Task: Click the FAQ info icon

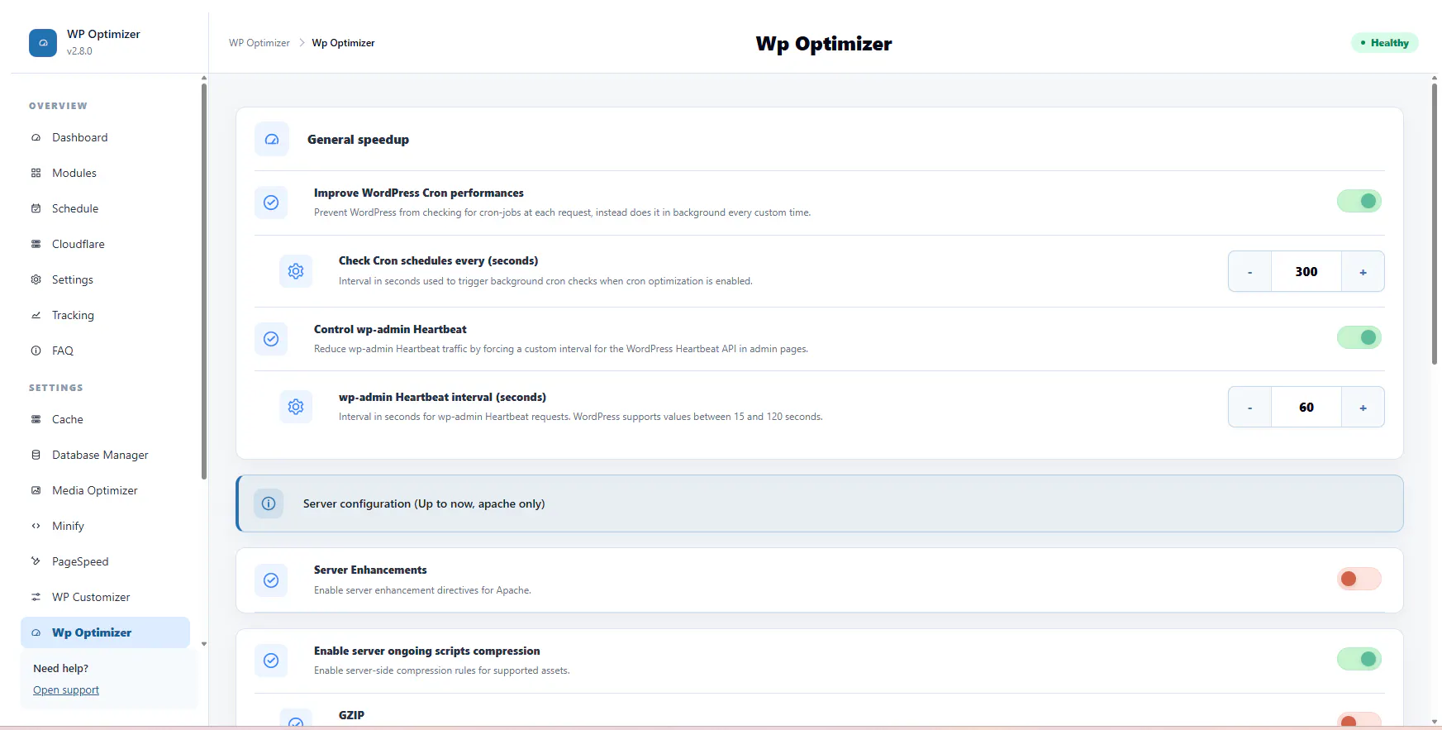Action: (x=36, y=351)
